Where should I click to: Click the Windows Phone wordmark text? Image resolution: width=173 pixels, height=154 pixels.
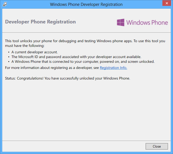147,23
